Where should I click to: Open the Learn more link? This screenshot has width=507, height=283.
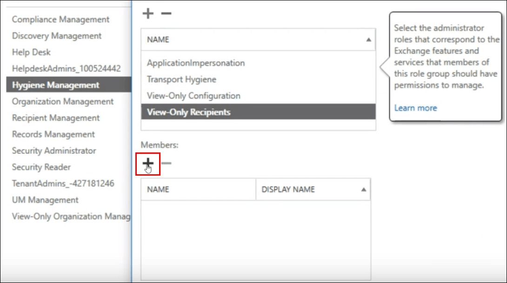coord(415,108)
